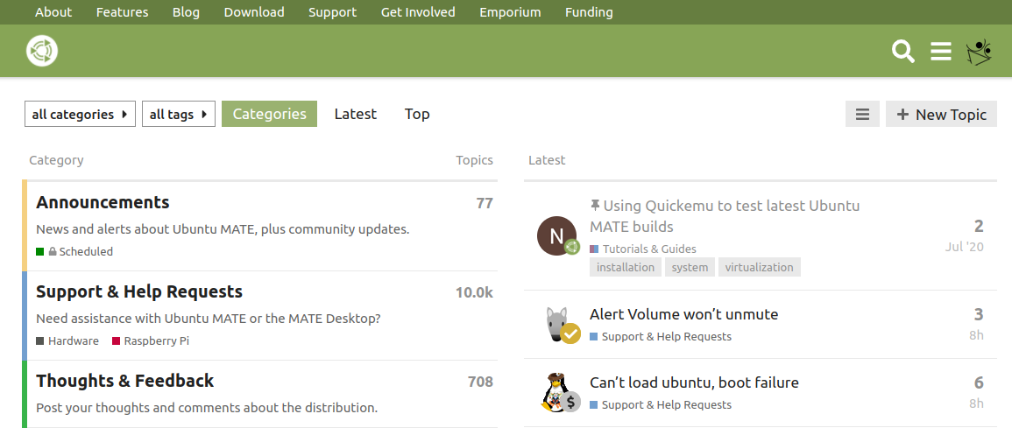Open the Using Quickemu topic

click(726, 216)
